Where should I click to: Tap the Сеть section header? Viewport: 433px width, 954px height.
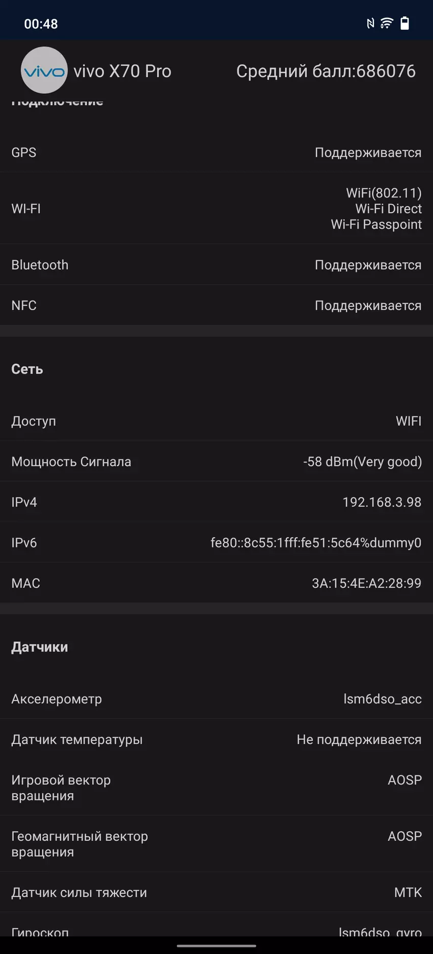click(28, 369)
